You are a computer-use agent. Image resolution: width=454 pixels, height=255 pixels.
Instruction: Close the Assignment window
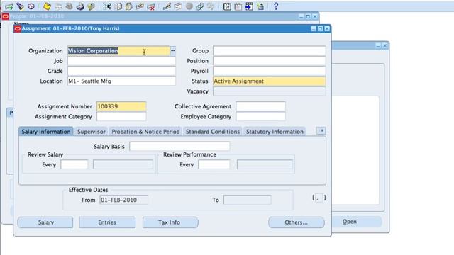pyautogui.click(x=327, y=28)
